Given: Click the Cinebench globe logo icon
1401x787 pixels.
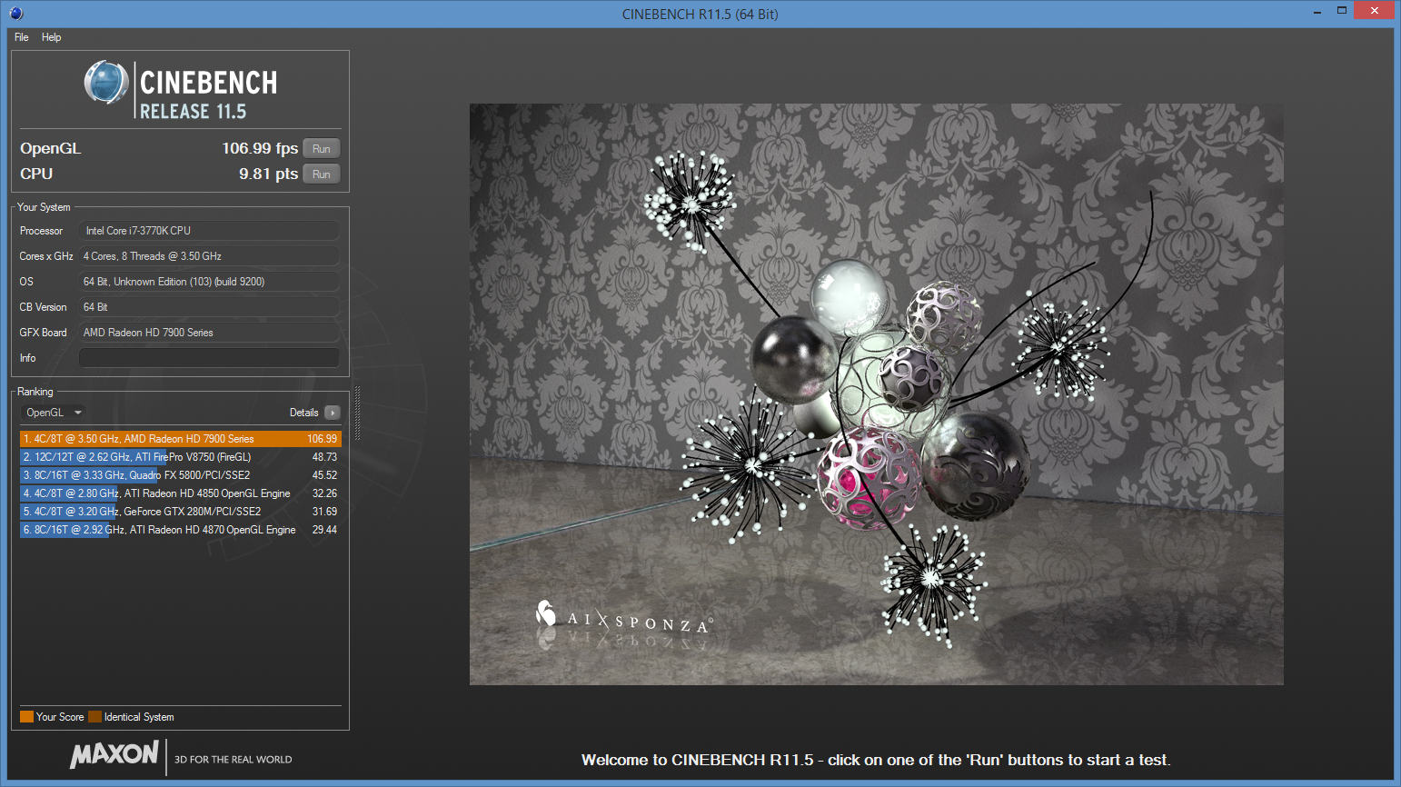Looking at the screenshot, I should pos(106,83).
